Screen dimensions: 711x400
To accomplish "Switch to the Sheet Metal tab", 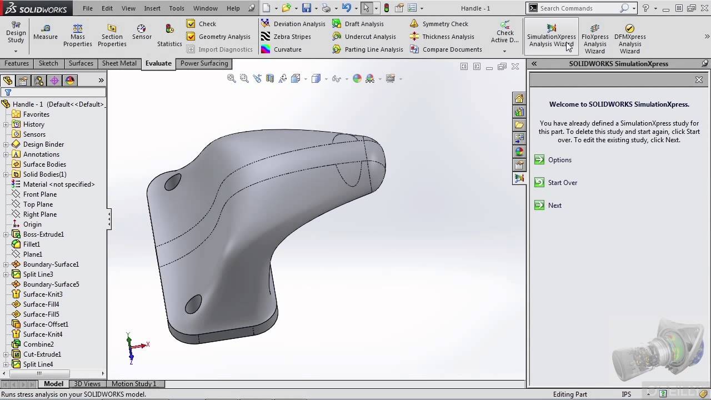I will (119, 63).
